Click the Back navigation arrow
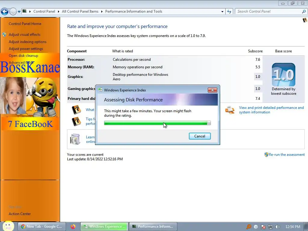 [5, 11]
